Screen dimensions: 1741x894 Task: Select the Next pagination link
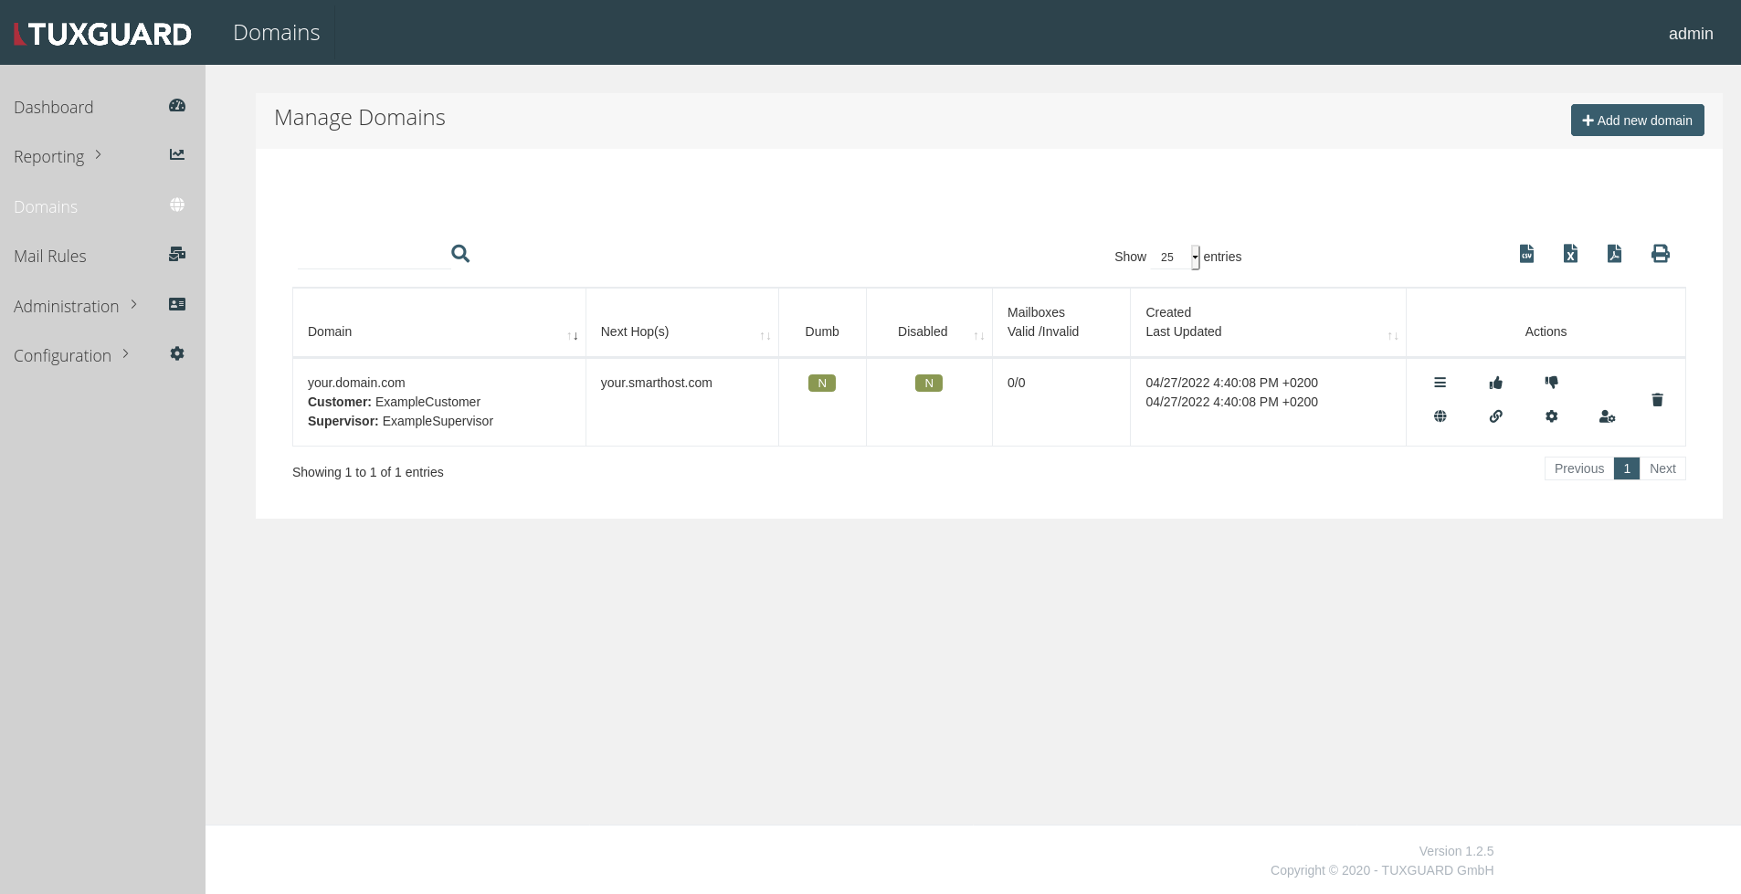(1663, 468)
